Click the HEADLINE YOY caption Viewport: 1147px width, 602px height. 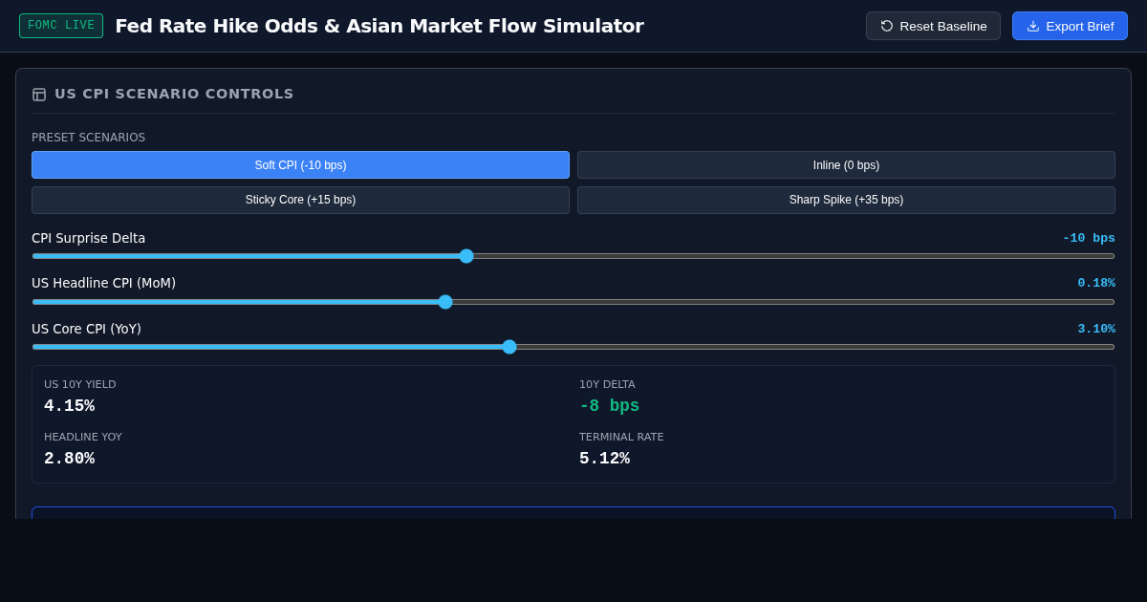[83, 437]
